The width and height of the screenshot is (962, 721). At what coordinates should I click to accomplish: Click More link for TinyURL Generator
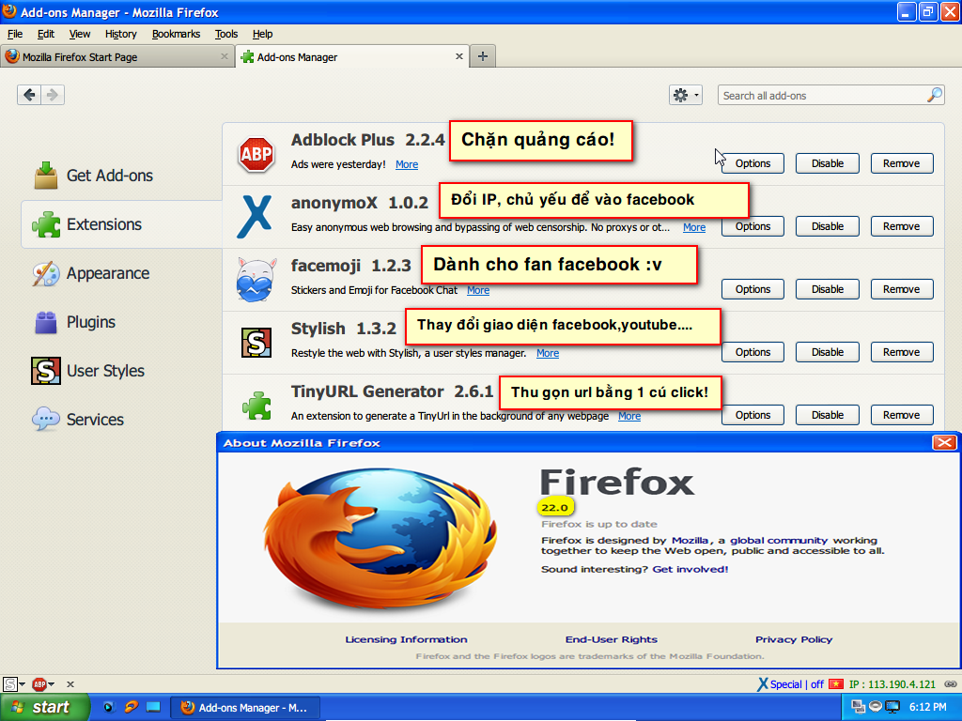629,416
